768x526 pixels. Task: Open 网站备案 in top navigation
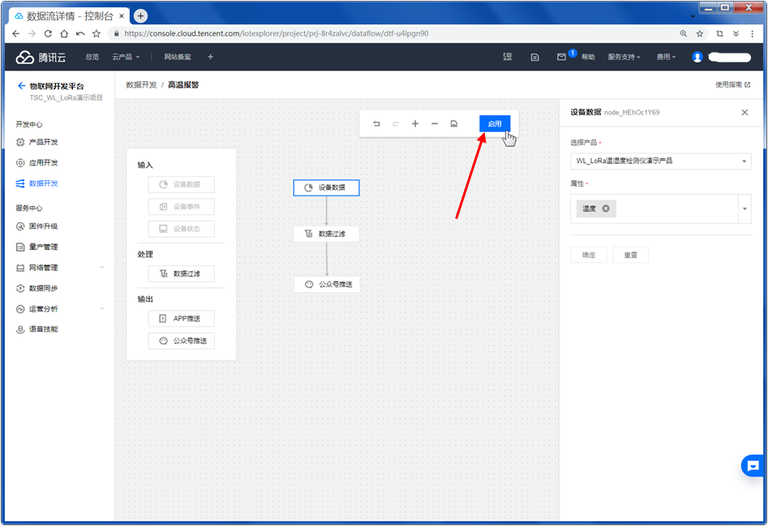(178, 57)
